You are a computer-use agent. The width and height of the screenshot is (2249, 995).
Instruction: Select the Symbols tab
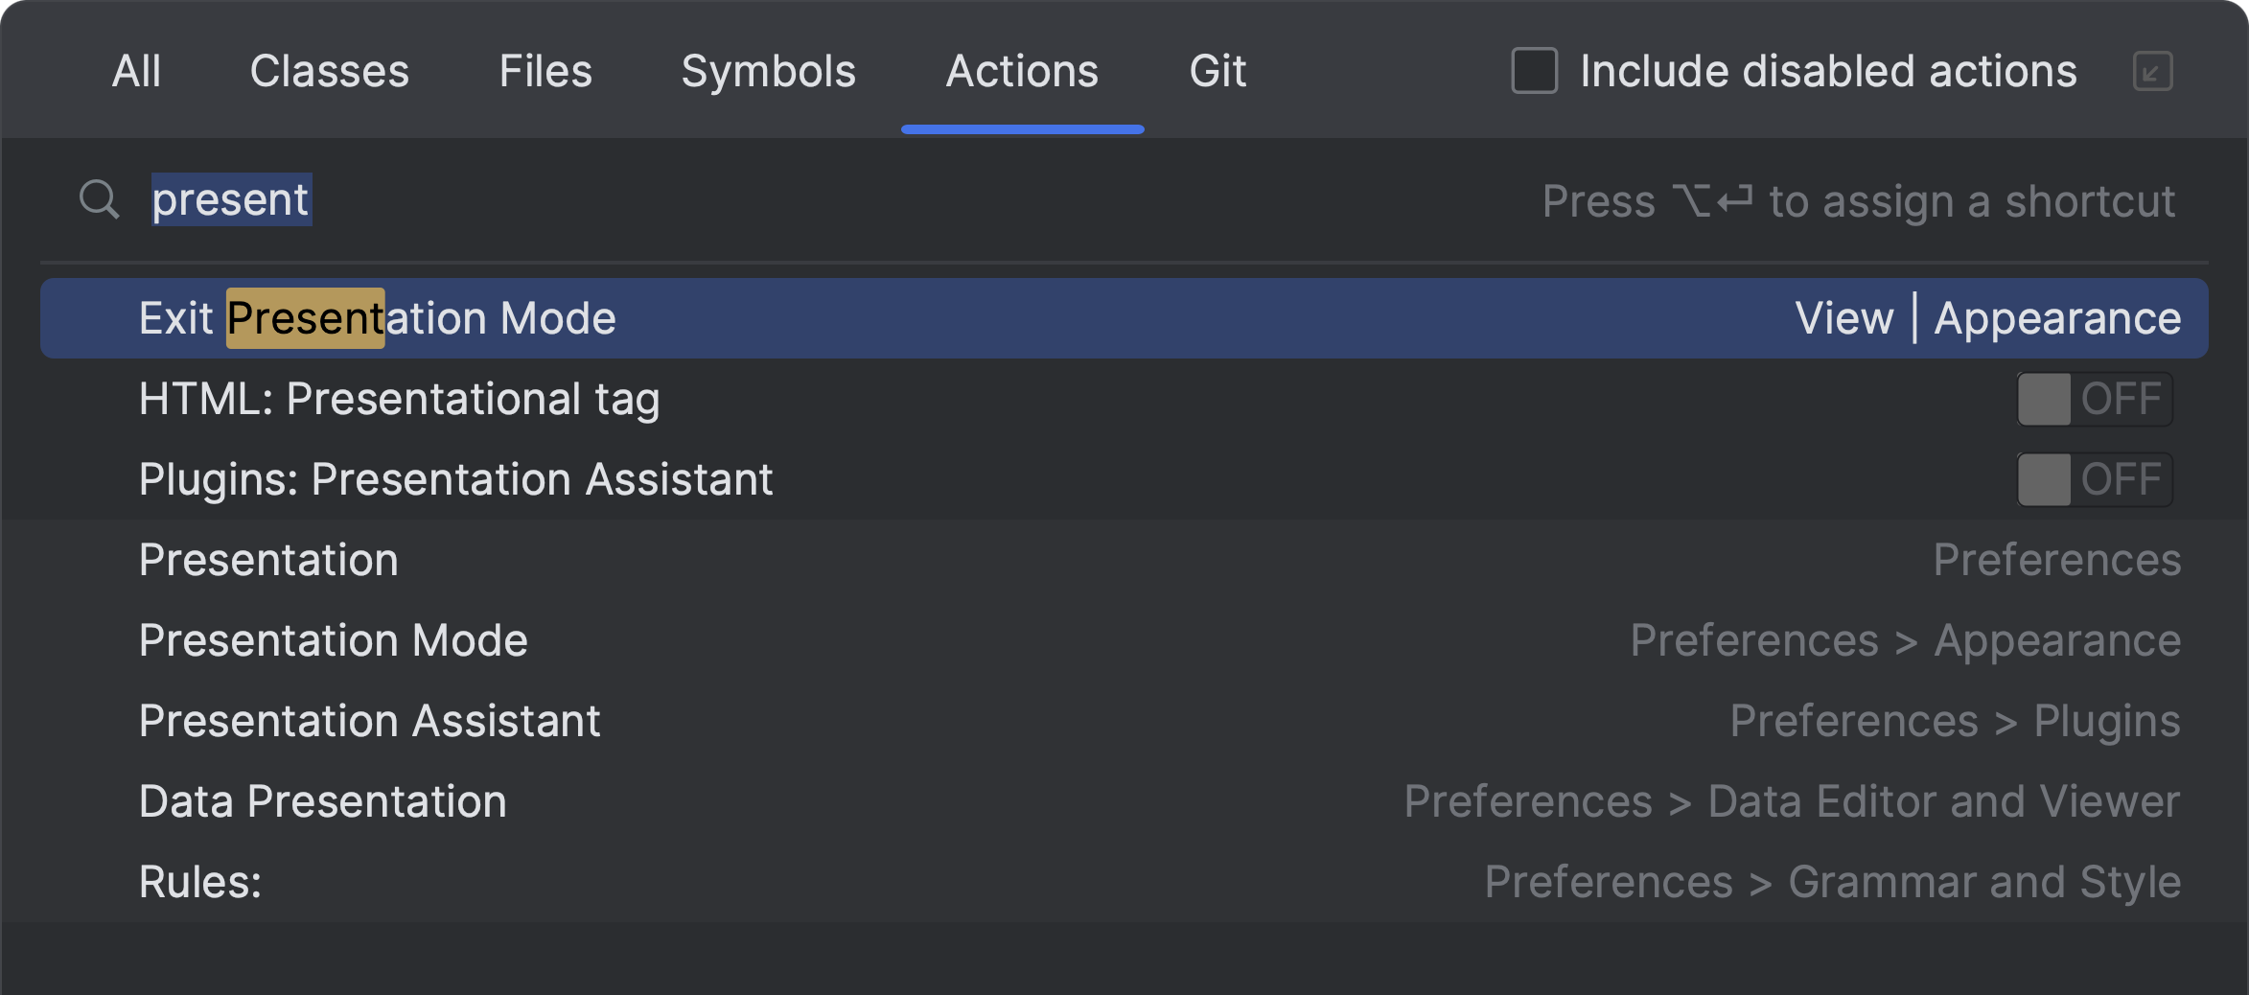pyautogui.click(x=768, y=71)
